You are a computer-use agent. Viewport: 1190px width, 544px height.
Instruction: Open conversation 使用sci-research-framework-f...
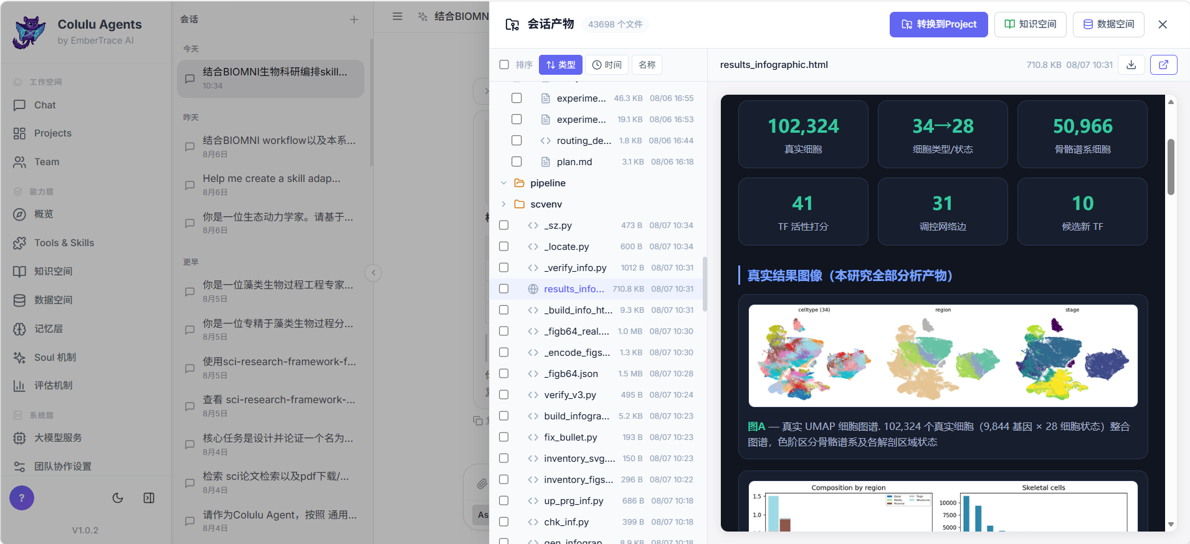click(271, 368)
